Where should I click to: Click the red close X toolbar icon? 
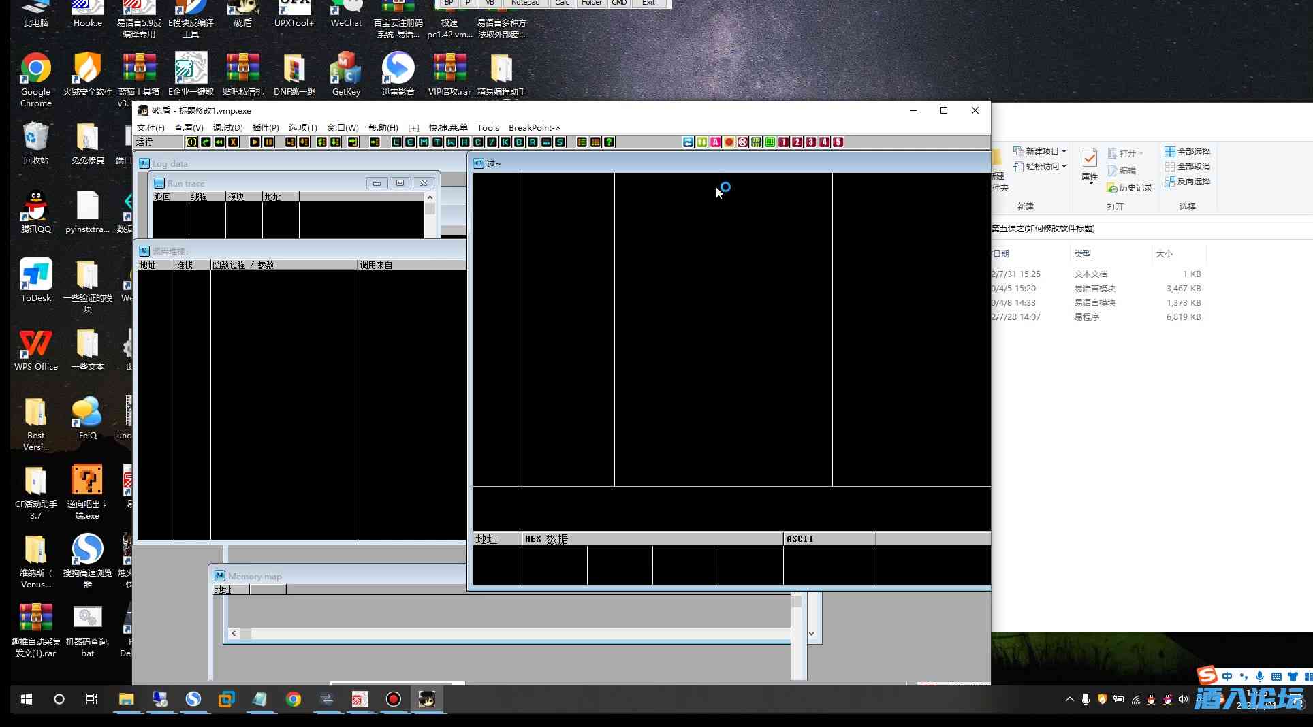pyautogui.click(x=233, y=142)
